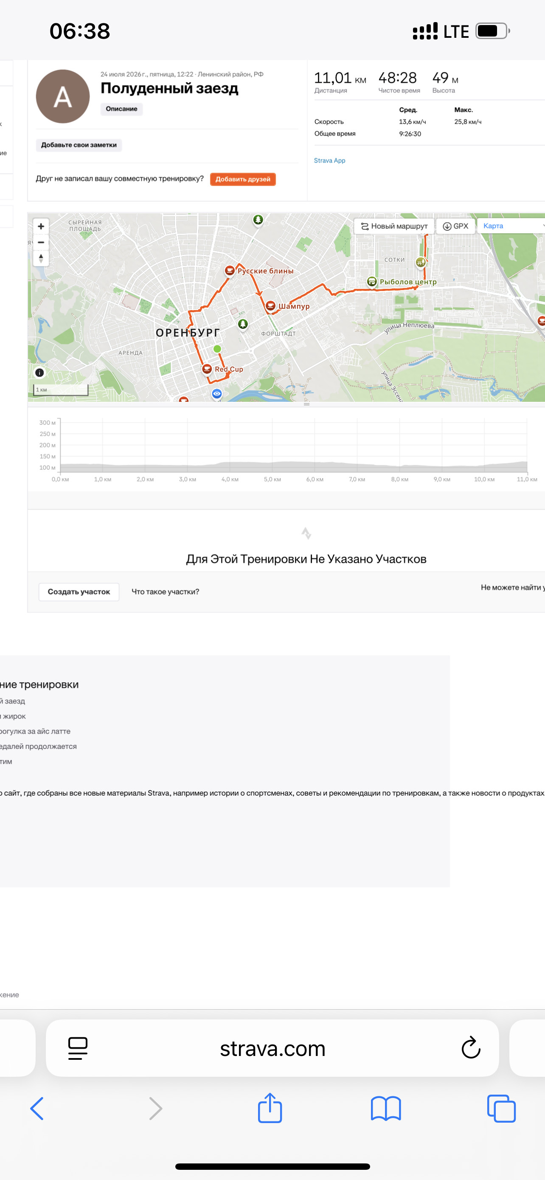Click the Описание button
The image size is (545, 1180).
122,109
